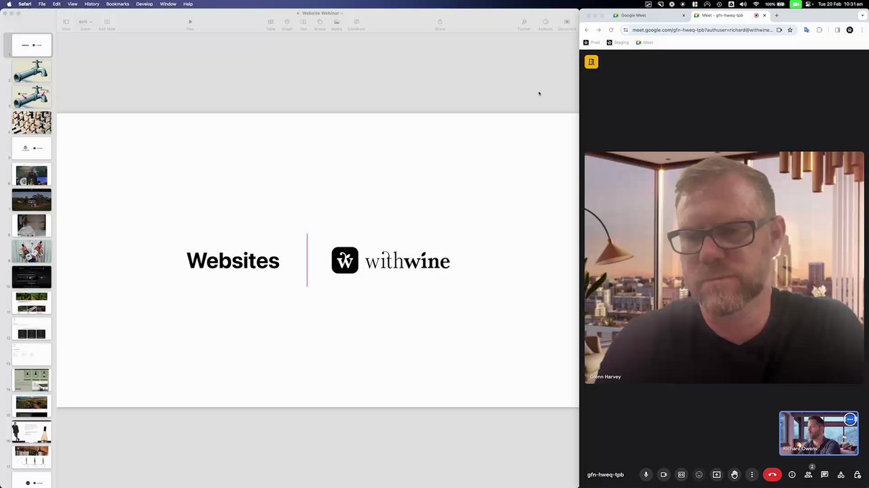Open chat with everyone panel
The width and height of the screenshot is (869, 488).
tap(824, 474)
